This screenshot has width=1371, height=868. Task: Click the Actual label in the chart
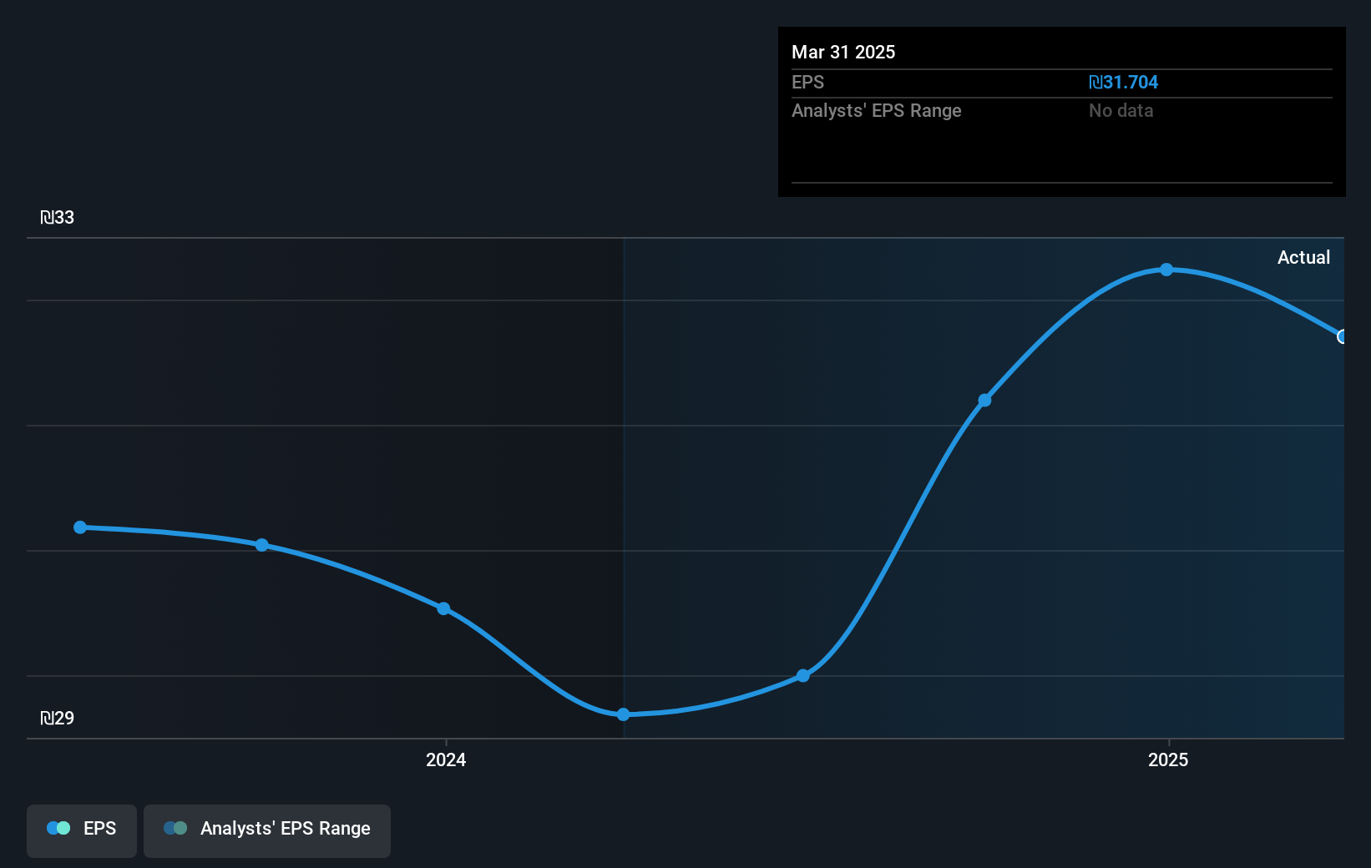pyautogui.click(x=1303, y=257)
